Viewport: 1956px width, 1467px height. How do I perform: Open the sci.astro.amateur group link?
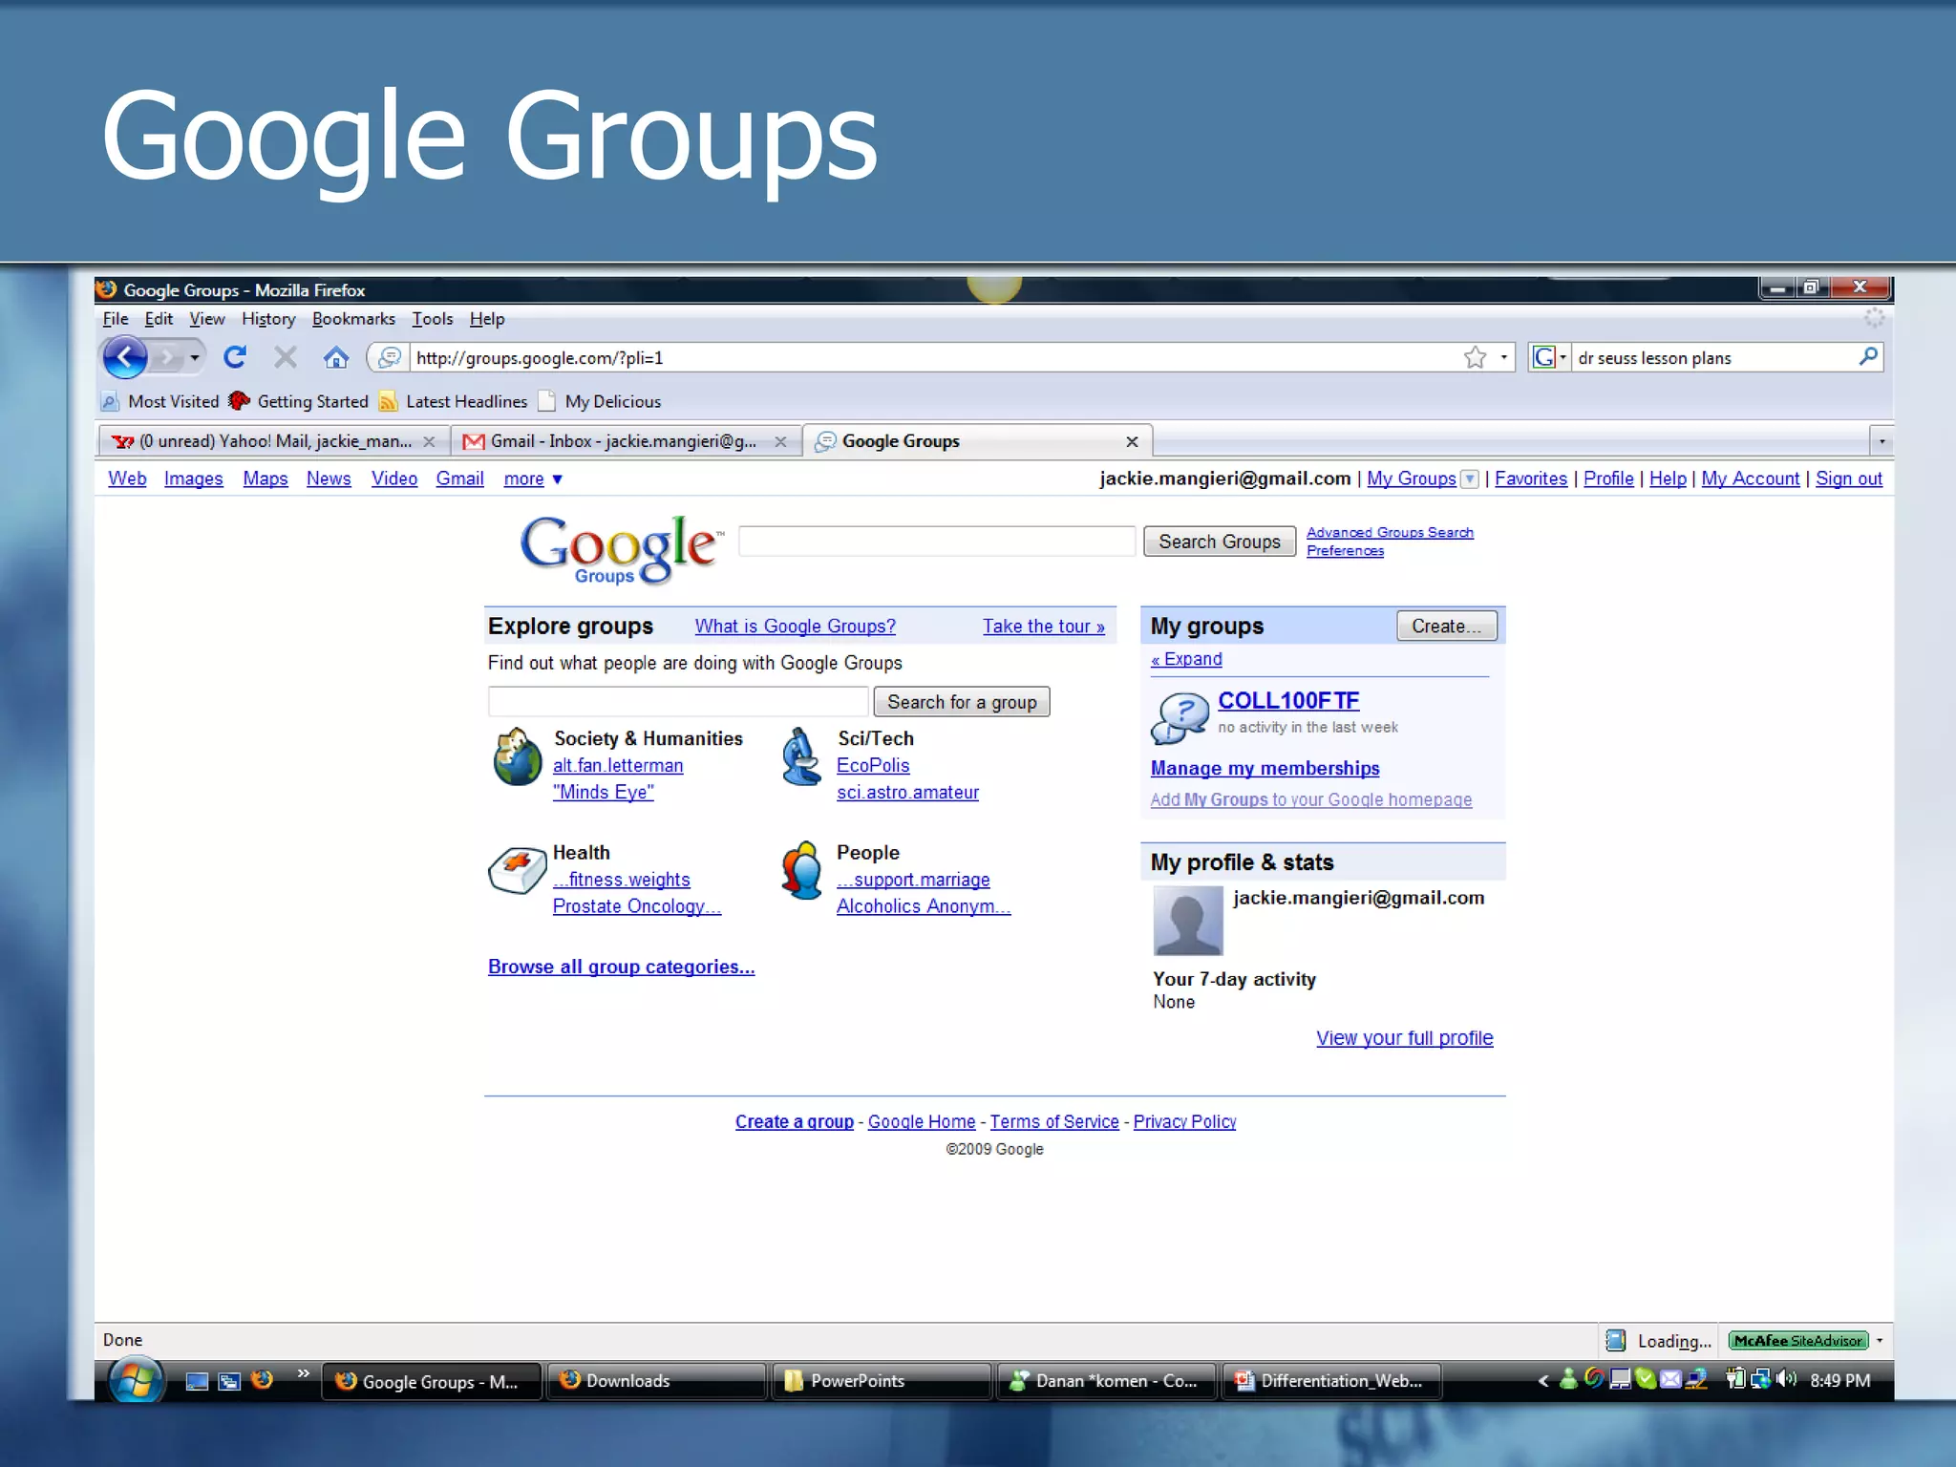907,793
